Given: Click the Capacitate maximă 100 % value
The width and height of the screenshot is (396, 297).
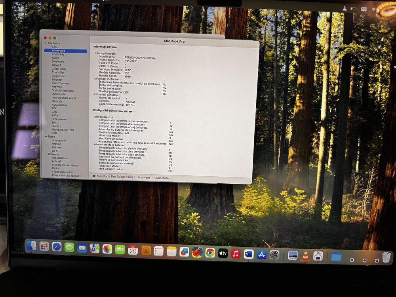Looking at the screenshot, I should (x=129, y=105).
